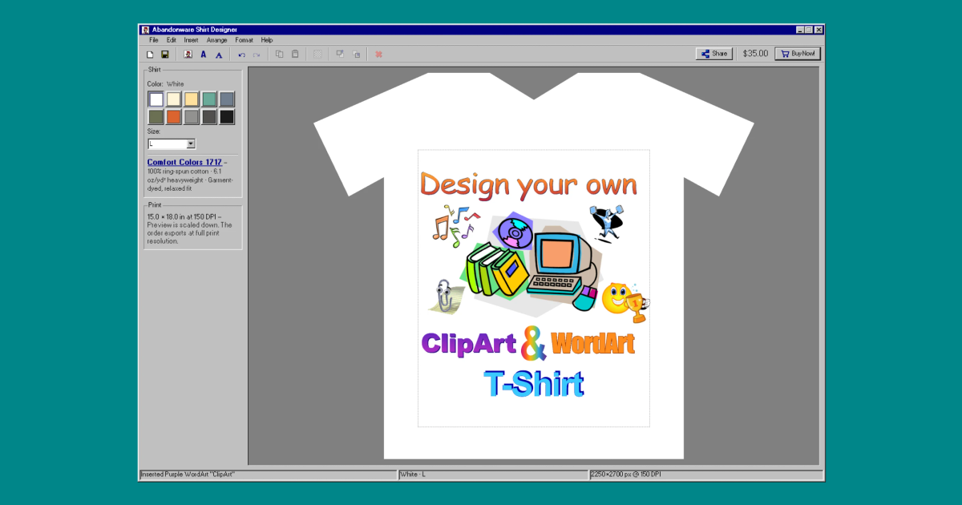Select the burnt orange shirt color swatch
This screenshot has width=962, height=505.
pos(173,117)
